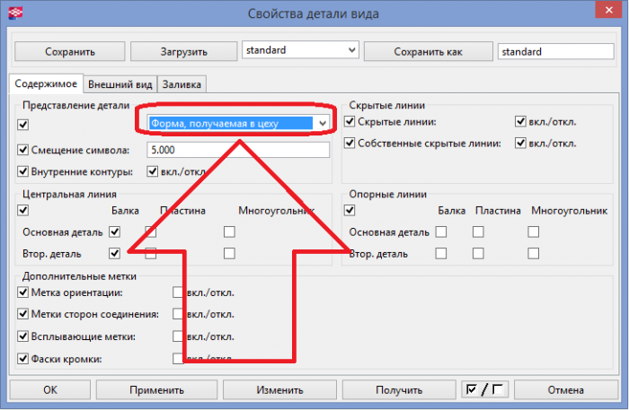Switch to the Внешний вид tab

120,84
